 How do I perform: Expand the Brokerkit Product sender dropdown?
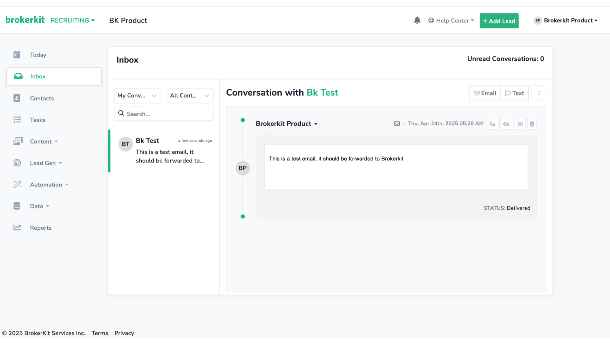click(316, 124)
